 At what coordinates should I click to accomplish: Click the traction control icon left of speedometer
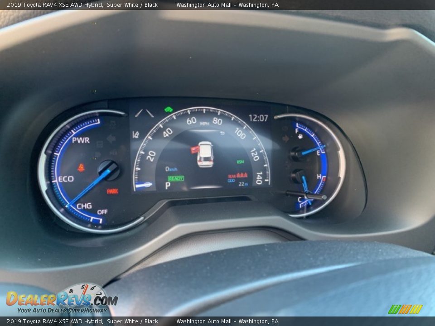[135, 134]
